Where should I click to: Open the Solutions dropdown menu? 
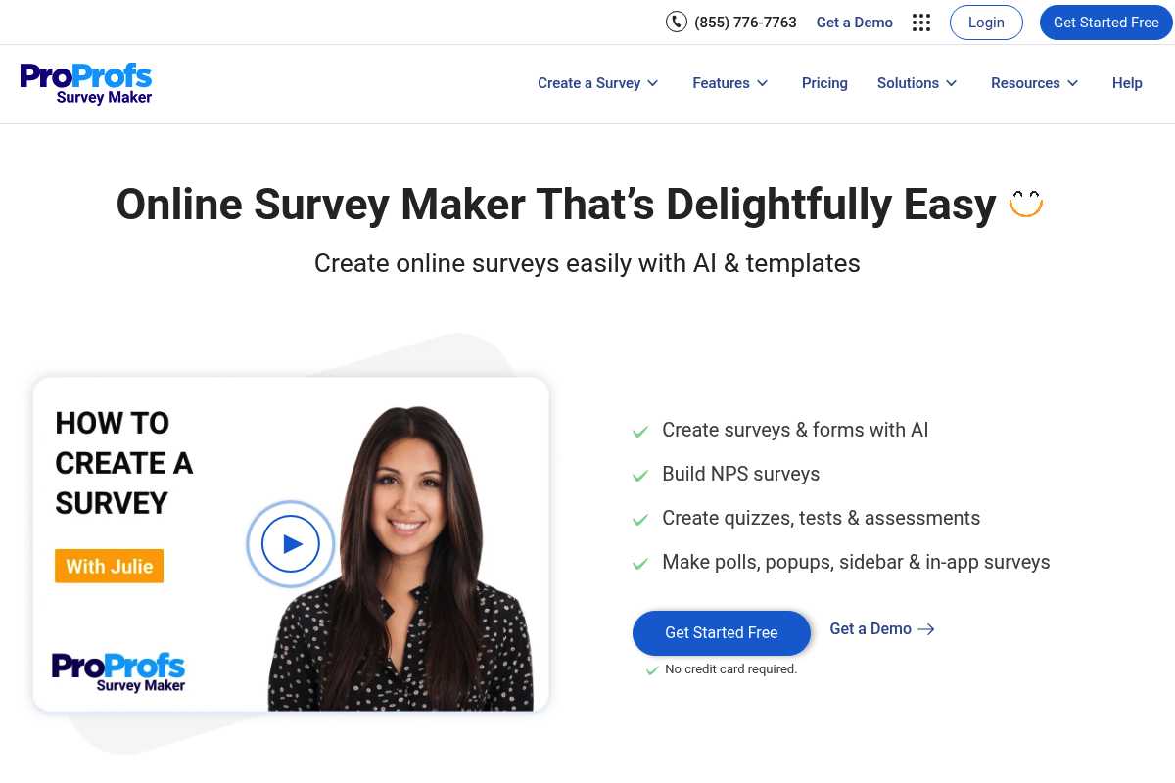pos(917,83)
